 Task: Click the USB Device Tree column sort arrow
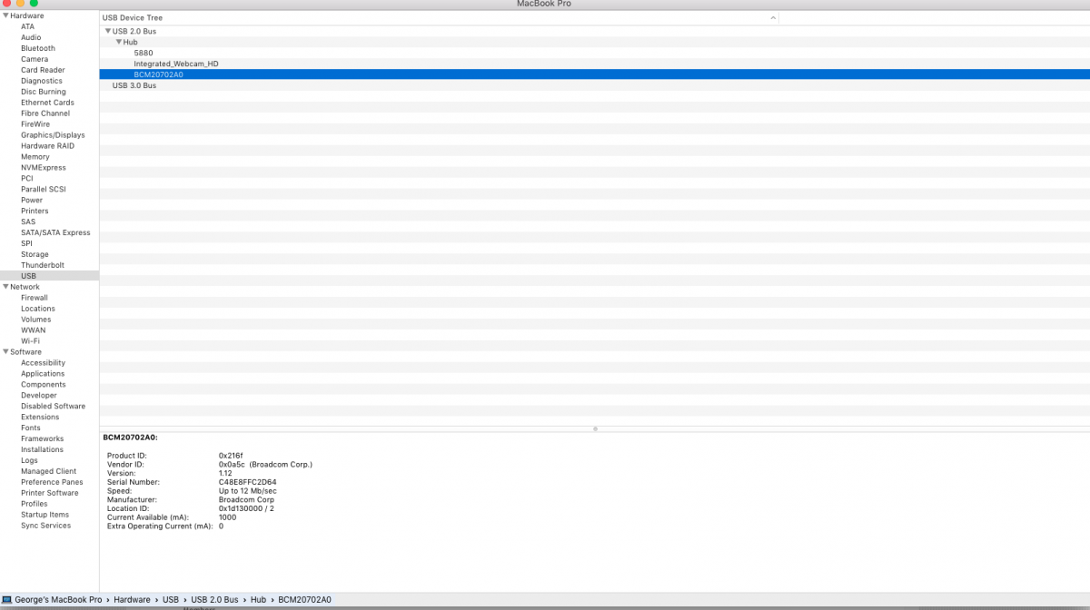pyautogui.click(x=773, y=17)
